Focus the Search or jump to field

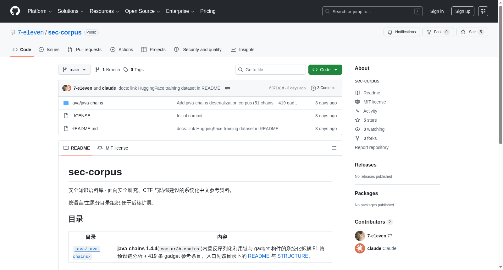tap(373, 11)
